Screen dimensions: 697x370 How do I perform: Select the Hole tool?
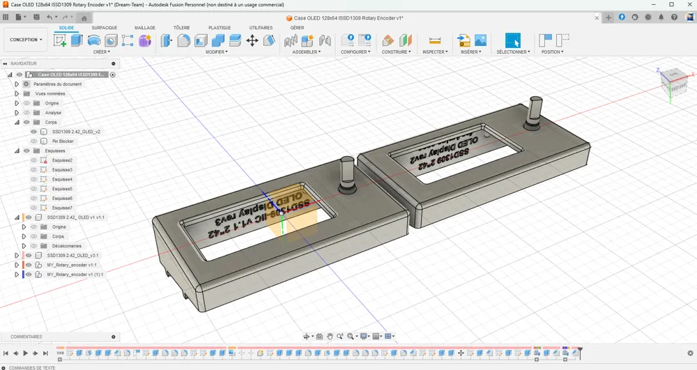[x=111, y=40]
